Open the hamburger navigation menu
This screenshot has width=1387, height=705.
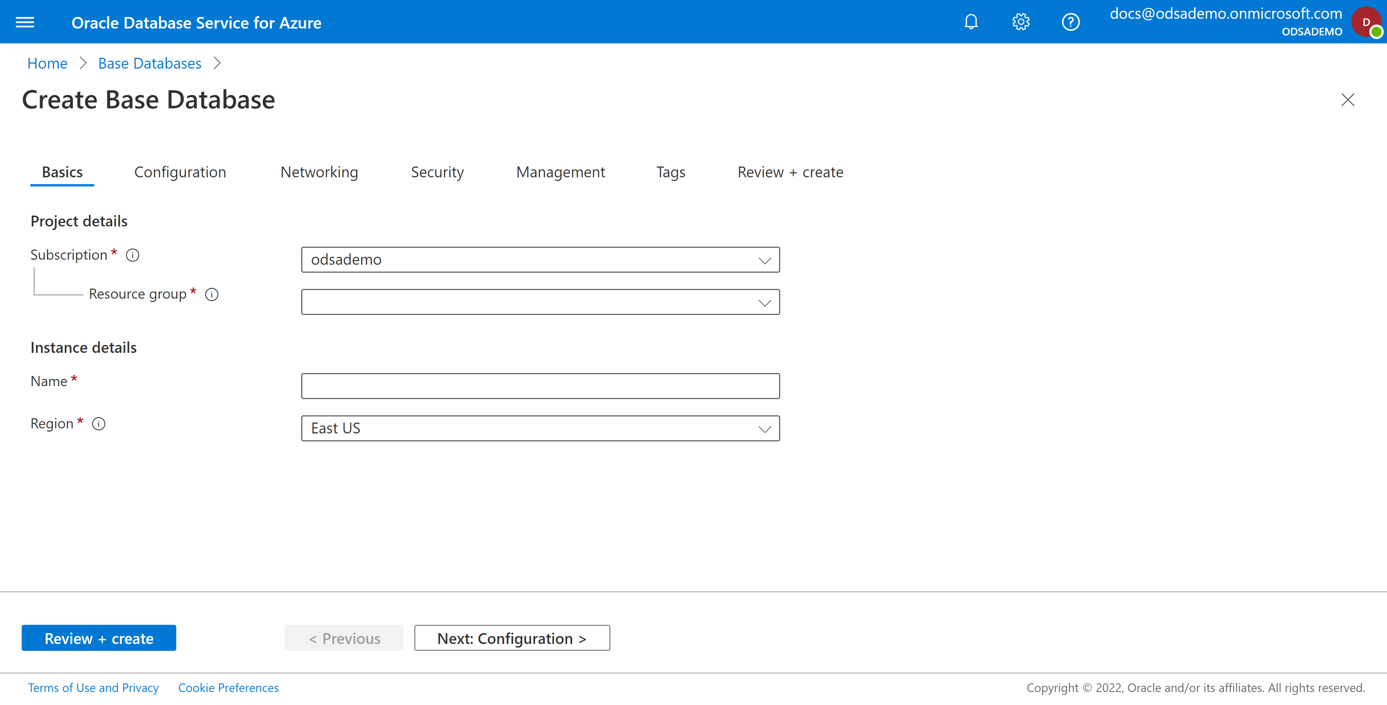[25, 22]
